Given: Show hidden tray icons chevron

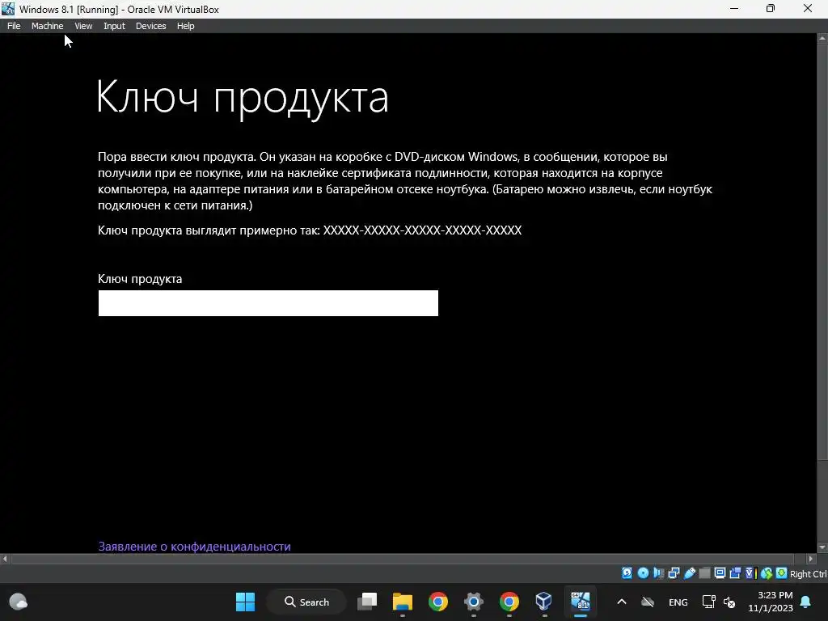Looking at the screenshot, I should [622, 602].
